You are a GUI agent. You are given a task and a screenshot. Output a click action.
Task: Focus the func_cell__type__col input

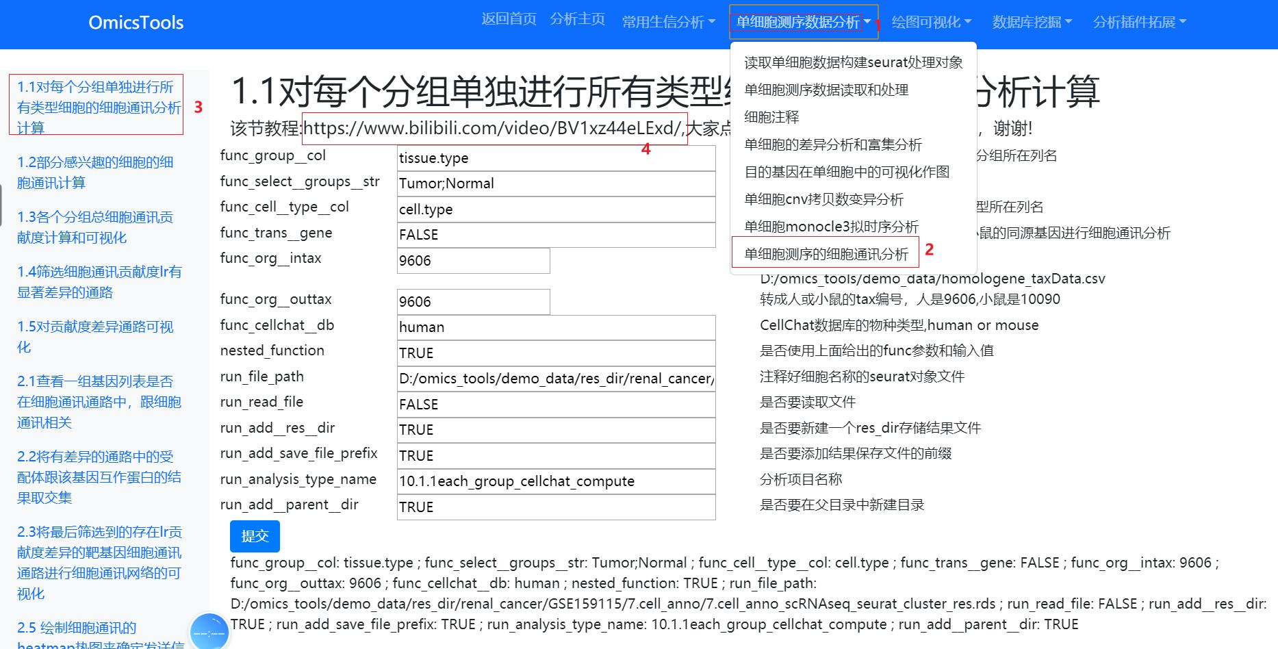pyautogui.click(x=556, y=209)
